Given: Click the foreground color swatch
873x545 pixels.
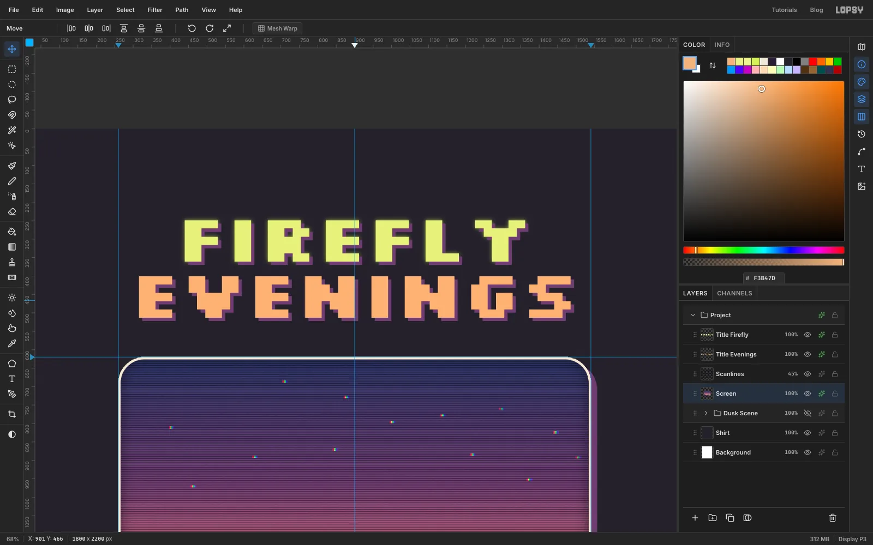Looking at the screenshot, I should (690, 63).
